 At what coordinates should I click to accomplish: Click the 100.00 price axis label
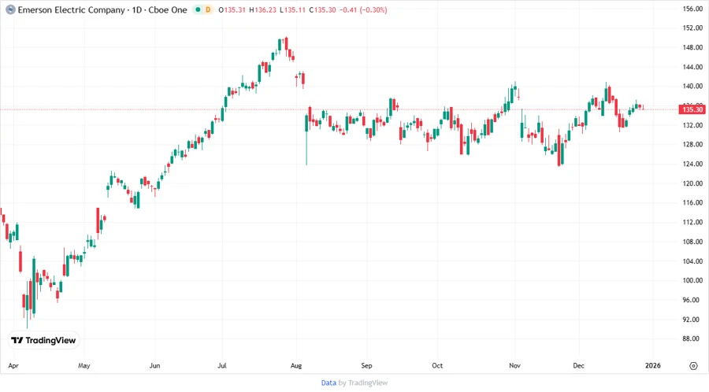[x=692, y=280]
